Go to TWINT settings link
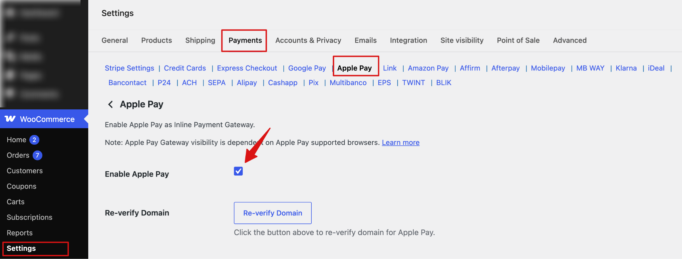 point(414,83)
